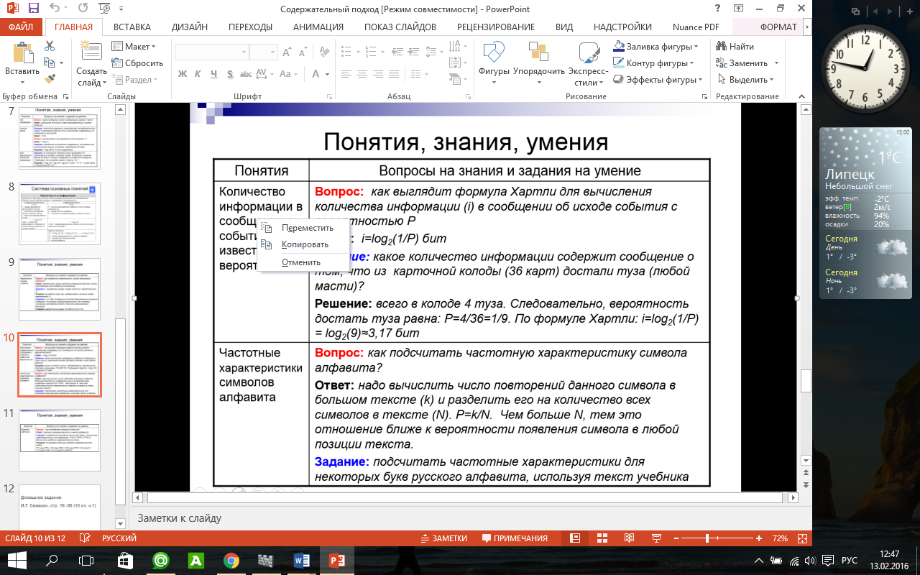
Task: Click the text shadow S button
Action: click(x=230, y=74)
